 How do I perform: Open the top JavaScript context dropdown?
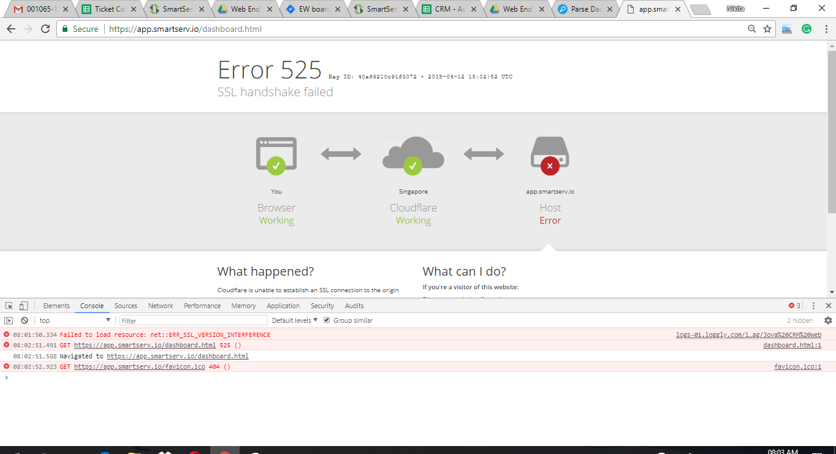(x=74, y=320)
